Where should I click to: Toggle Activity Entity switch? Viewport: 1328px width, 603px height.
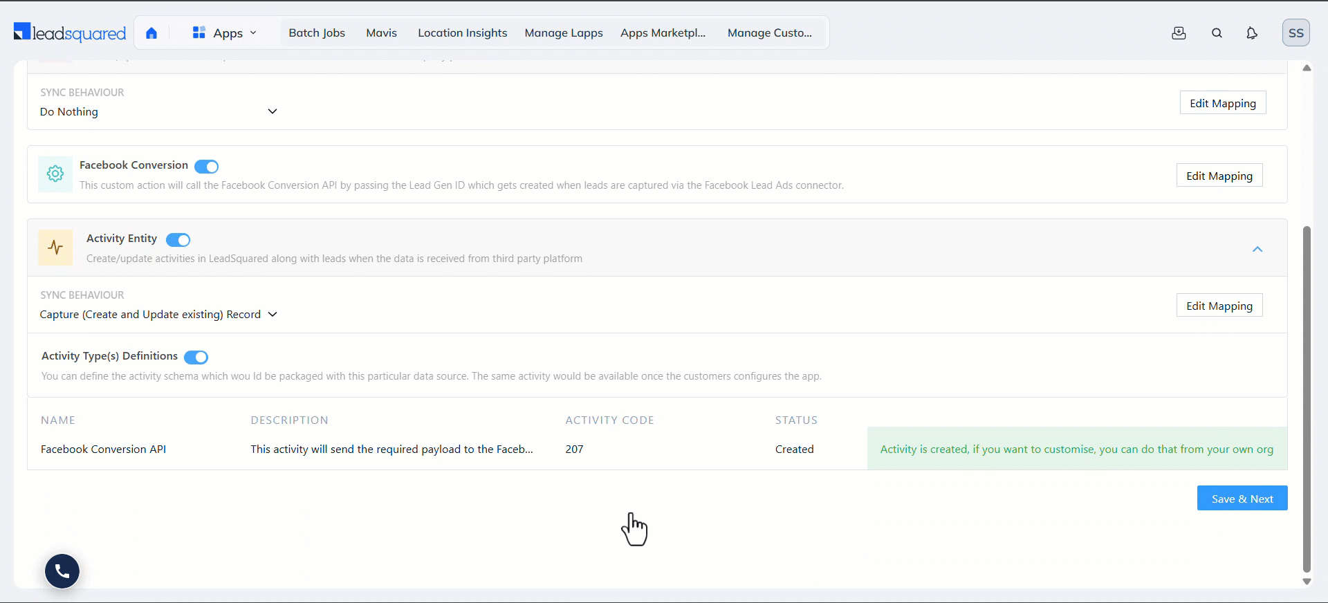pos(178,239)
